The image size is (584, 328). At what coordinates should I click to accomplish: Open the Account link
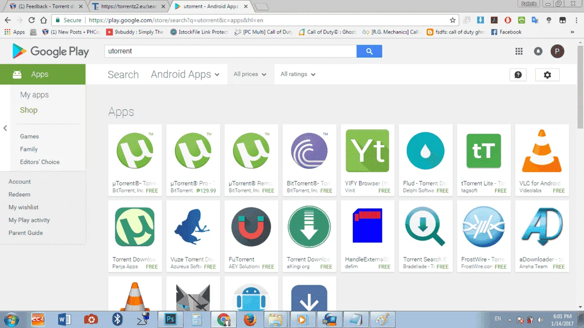click(x=19, y=182)
